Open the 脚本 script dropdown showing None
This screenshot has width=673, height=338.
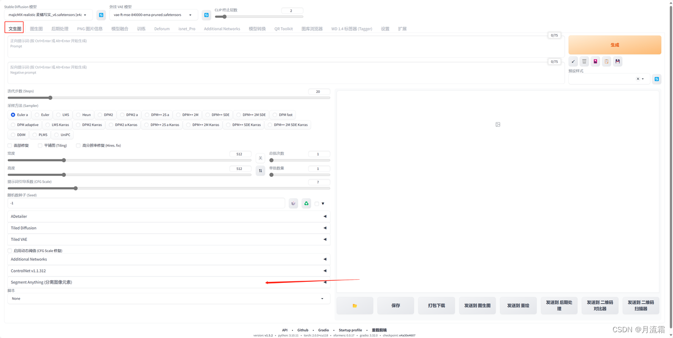coord(169,299)
